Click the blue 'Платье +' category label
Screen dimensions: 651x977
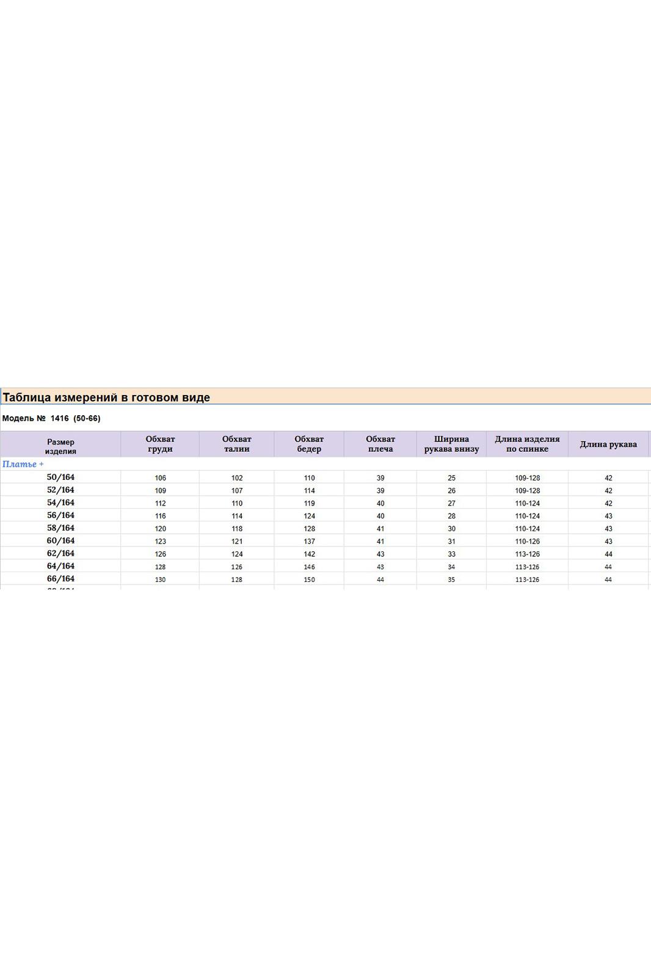click(x=23, y=464)
